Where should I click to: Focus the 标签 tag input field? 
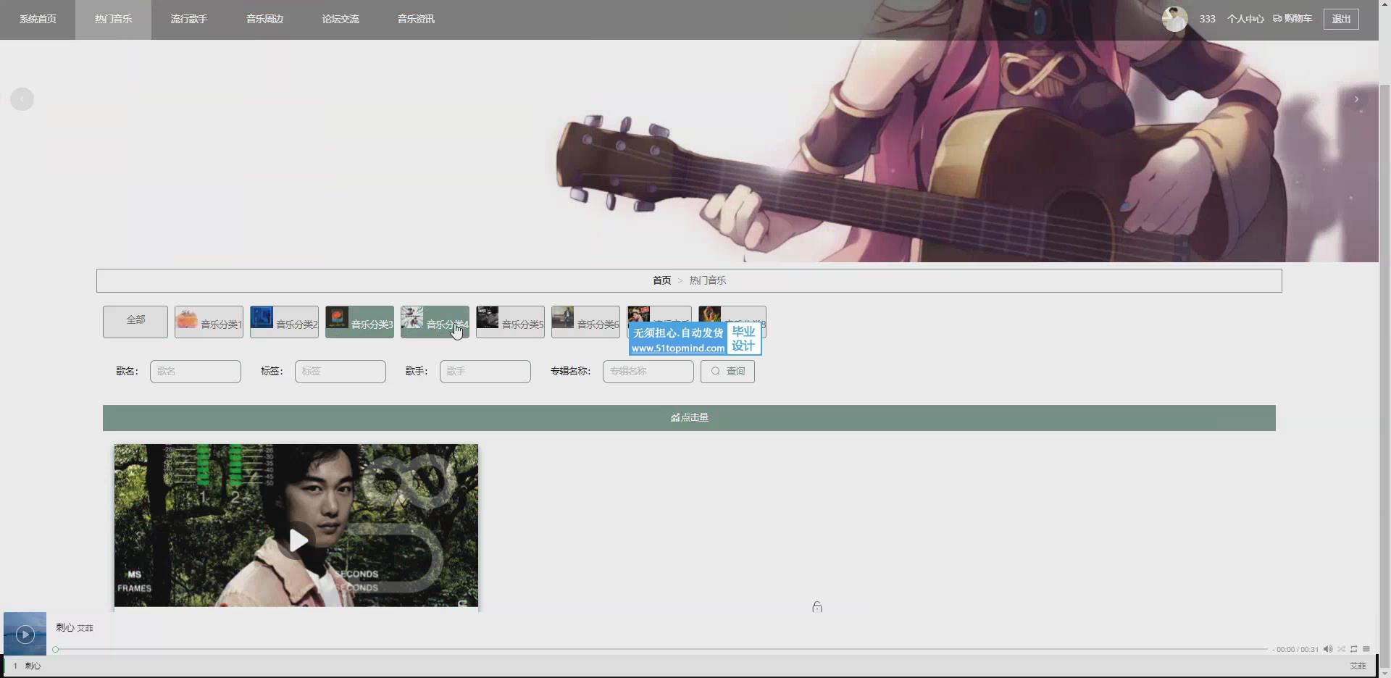point(341,372)
